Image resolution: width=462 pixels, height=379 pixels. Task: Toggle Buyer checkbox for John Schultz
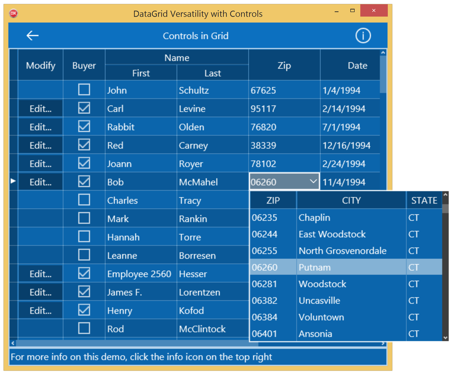pos(84,90)
